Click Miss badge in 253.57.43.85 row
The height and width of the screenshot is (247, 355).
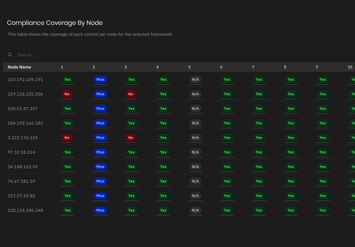(100, 195)
